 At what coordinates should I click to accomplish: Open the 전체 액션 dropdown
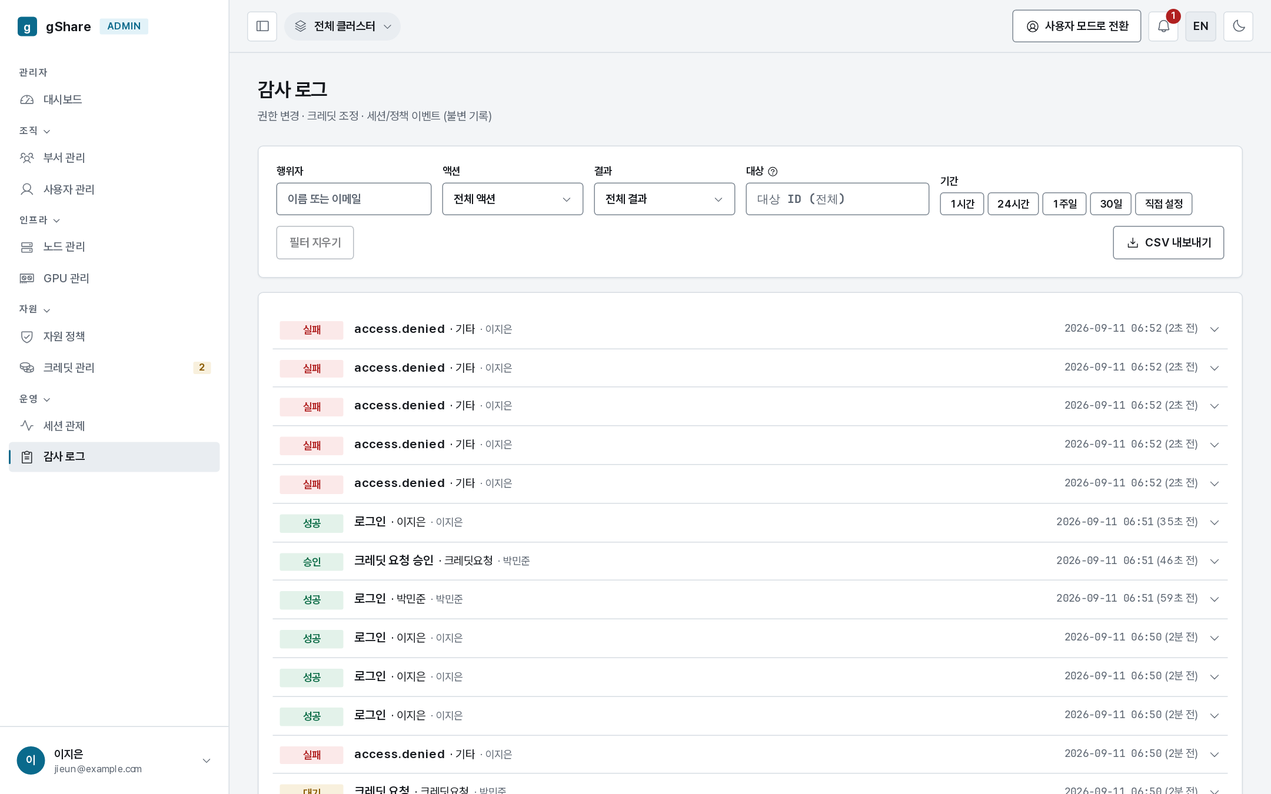coord(513,199)
